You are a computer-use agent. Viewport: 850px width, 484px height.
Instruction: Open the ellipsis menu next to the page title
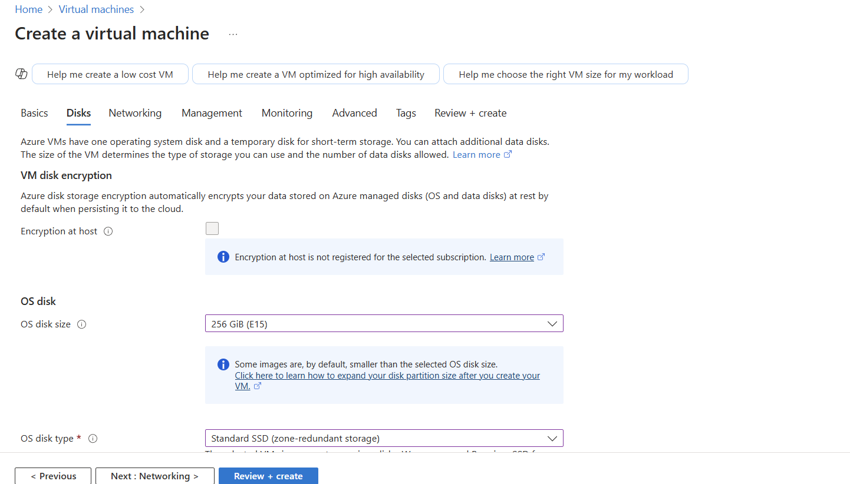(x=233, y=34)
